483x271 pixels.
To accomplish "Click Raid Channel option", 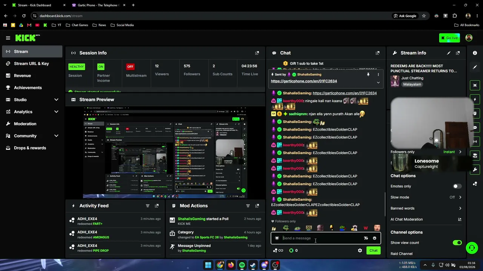I will tap(401, 254).
